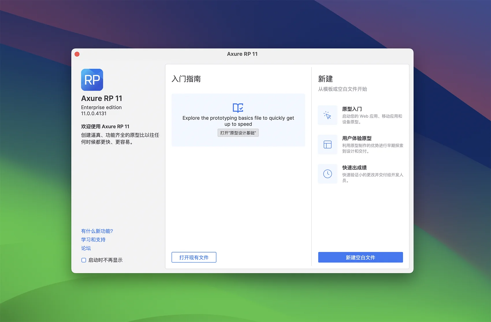The height and width of the screenshot is (322, 491).
Task: Click the 入门指南 heading
Action: coord(186,79)
